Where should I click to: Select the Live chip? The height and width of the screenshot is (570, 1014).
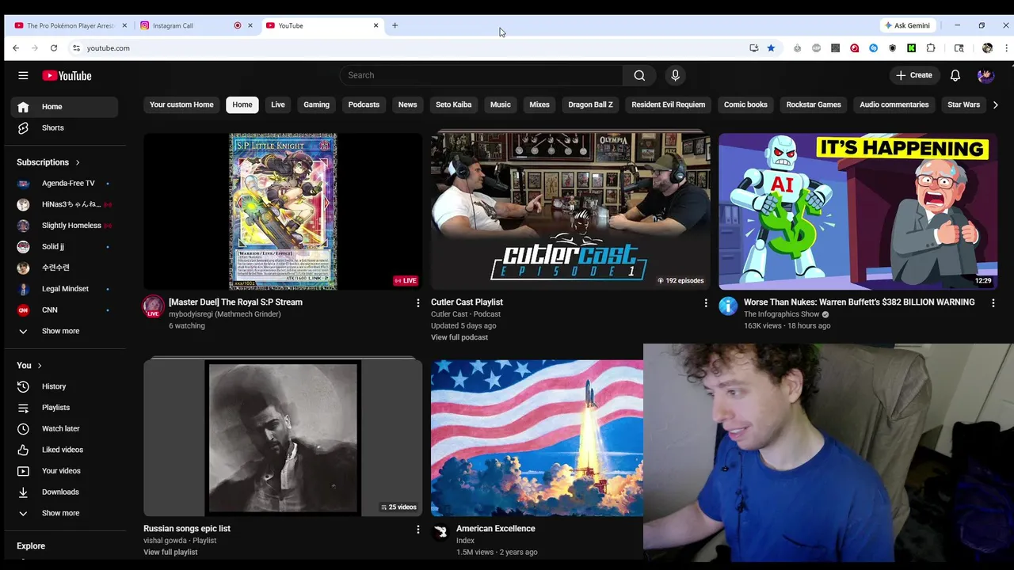[278, 104]
